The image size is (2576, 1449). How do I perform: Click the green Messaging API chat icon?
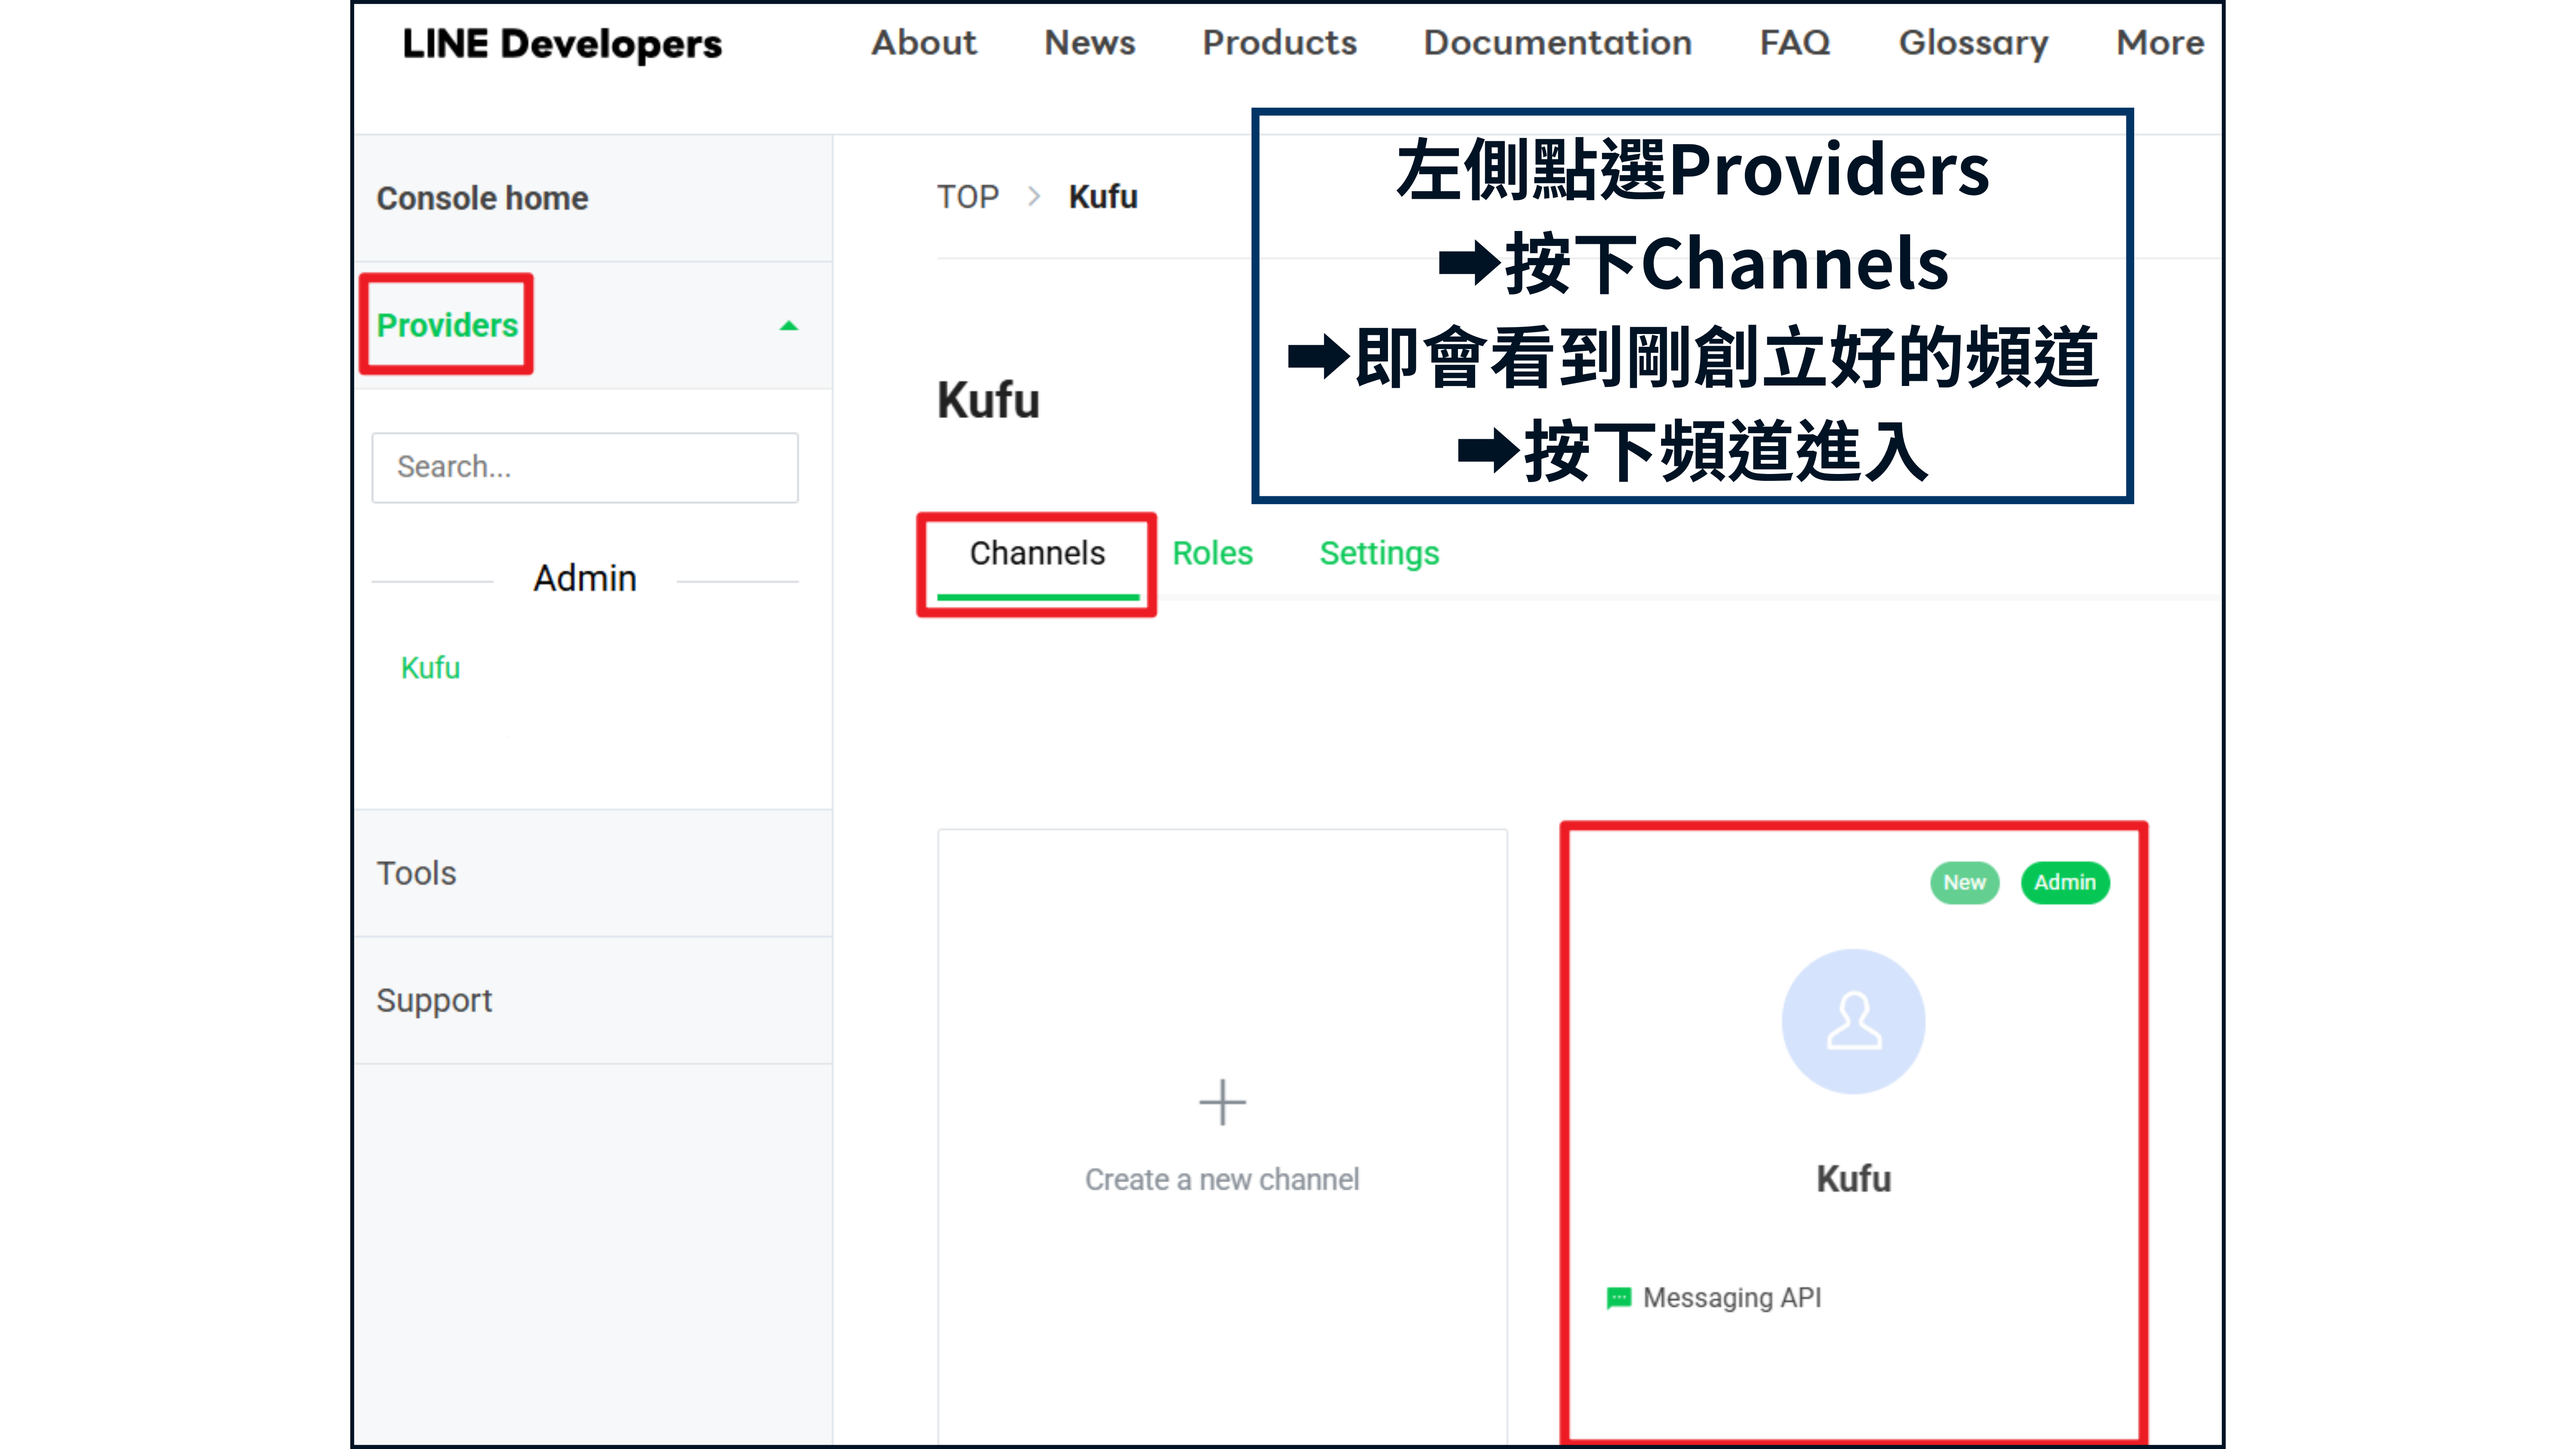1618,1297
